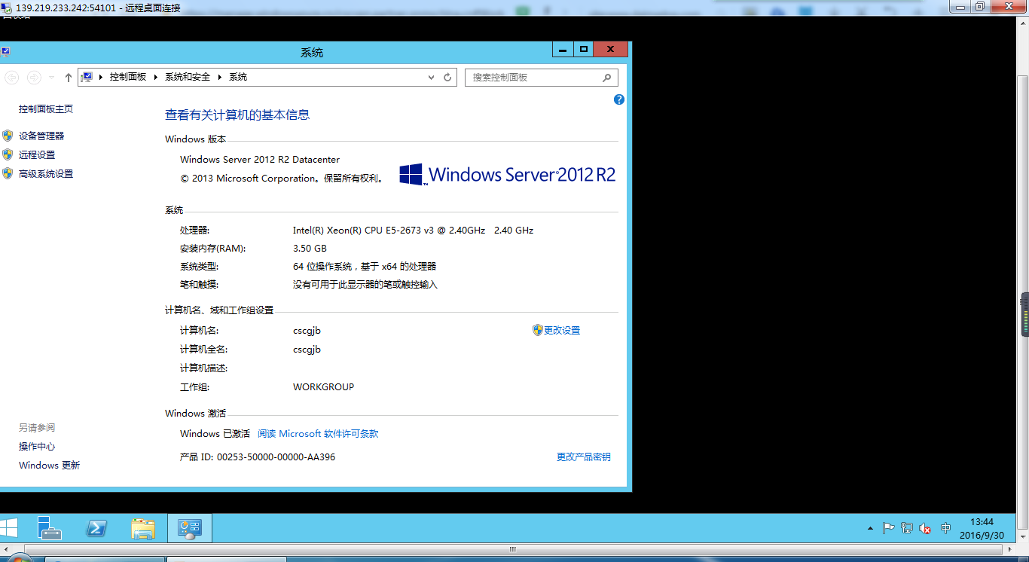Refresh the System page
1029x562 pixels.
tap(447, 77)
